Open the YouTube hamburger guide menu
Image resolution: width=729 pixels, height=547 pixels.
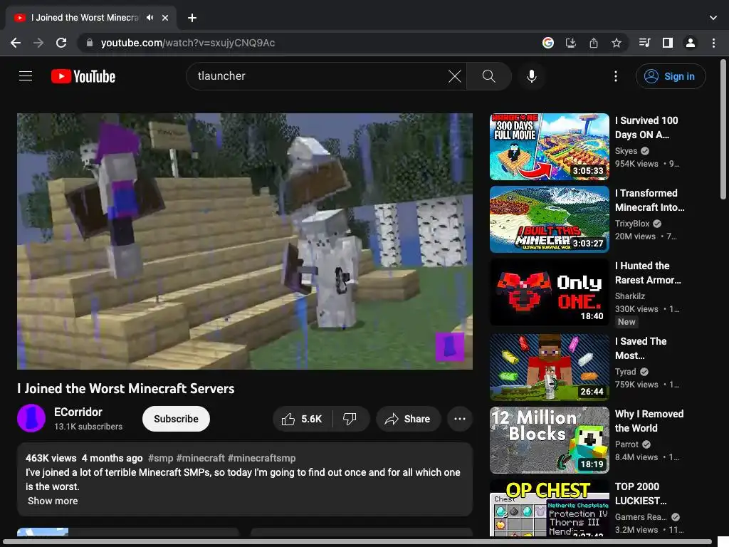click(26, 75)
